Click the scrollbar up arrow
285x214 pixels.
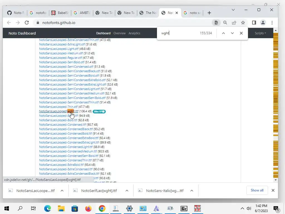pyautogui.click(x=276, y=30)
